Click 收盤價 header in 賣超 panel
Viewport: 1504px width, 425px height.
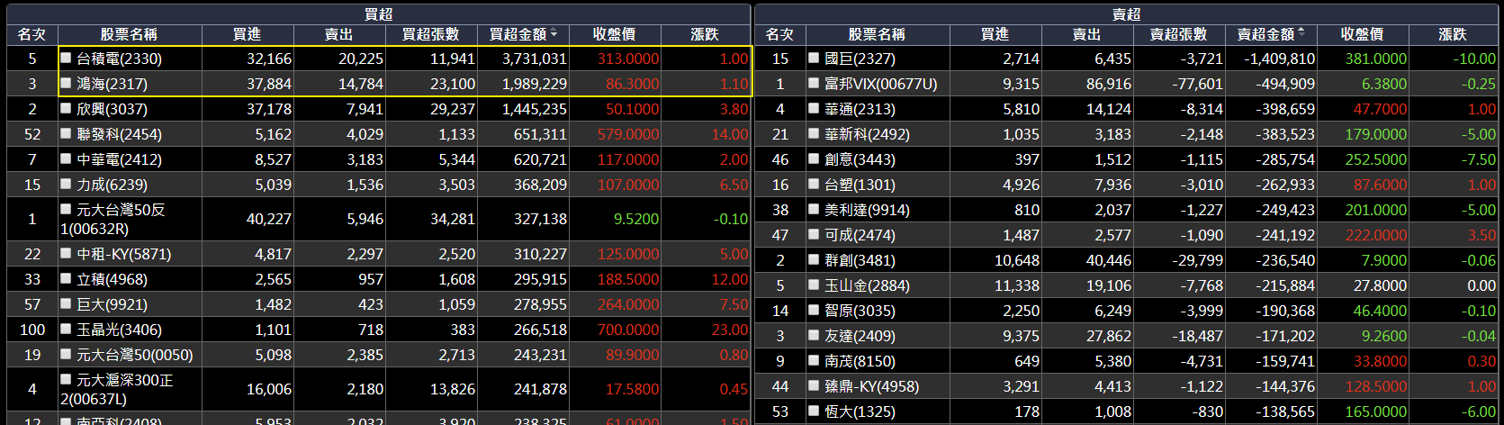(x=1362, y=34)
